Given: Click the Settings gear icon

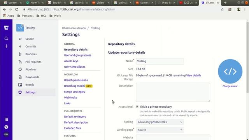Looking at the screenshot, I should point(20,92).
